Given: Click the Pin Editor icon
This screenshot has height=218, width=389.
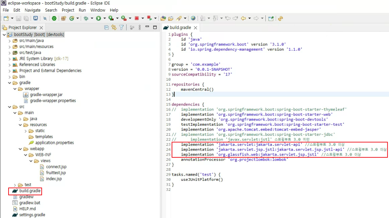Looking at the screenshot, I should 271,18.
